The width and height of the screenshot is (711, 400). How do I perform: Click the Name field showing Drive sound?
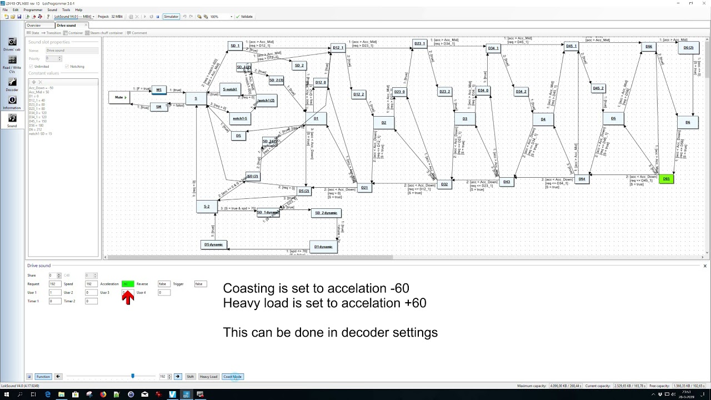[72, 51]
